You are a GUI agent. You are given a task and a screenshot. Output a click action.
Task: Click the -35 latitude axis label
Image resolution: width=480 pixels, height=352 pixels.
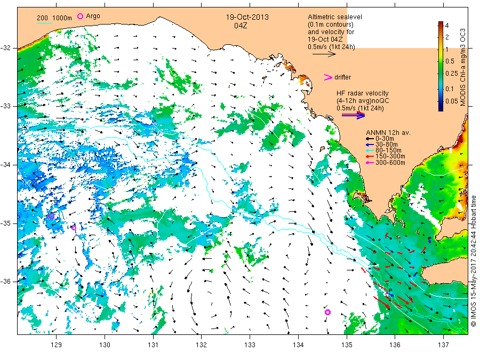[x=5, y=223]
